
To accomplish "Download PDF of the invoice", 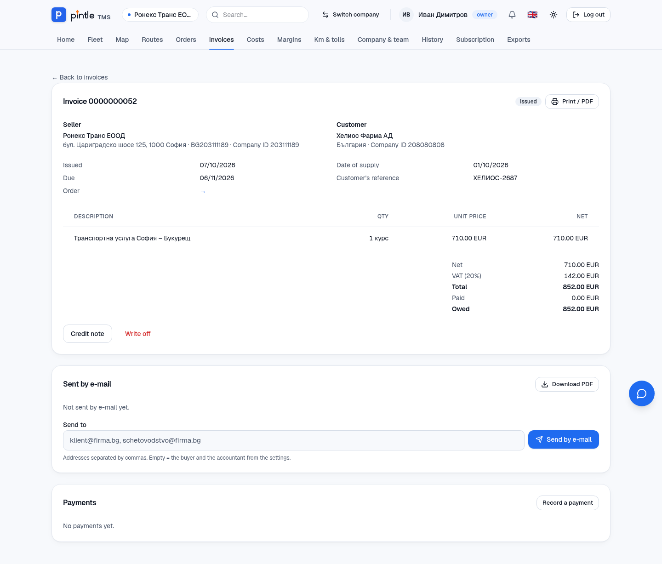I will pyautogui.click(x=567, y=384).
